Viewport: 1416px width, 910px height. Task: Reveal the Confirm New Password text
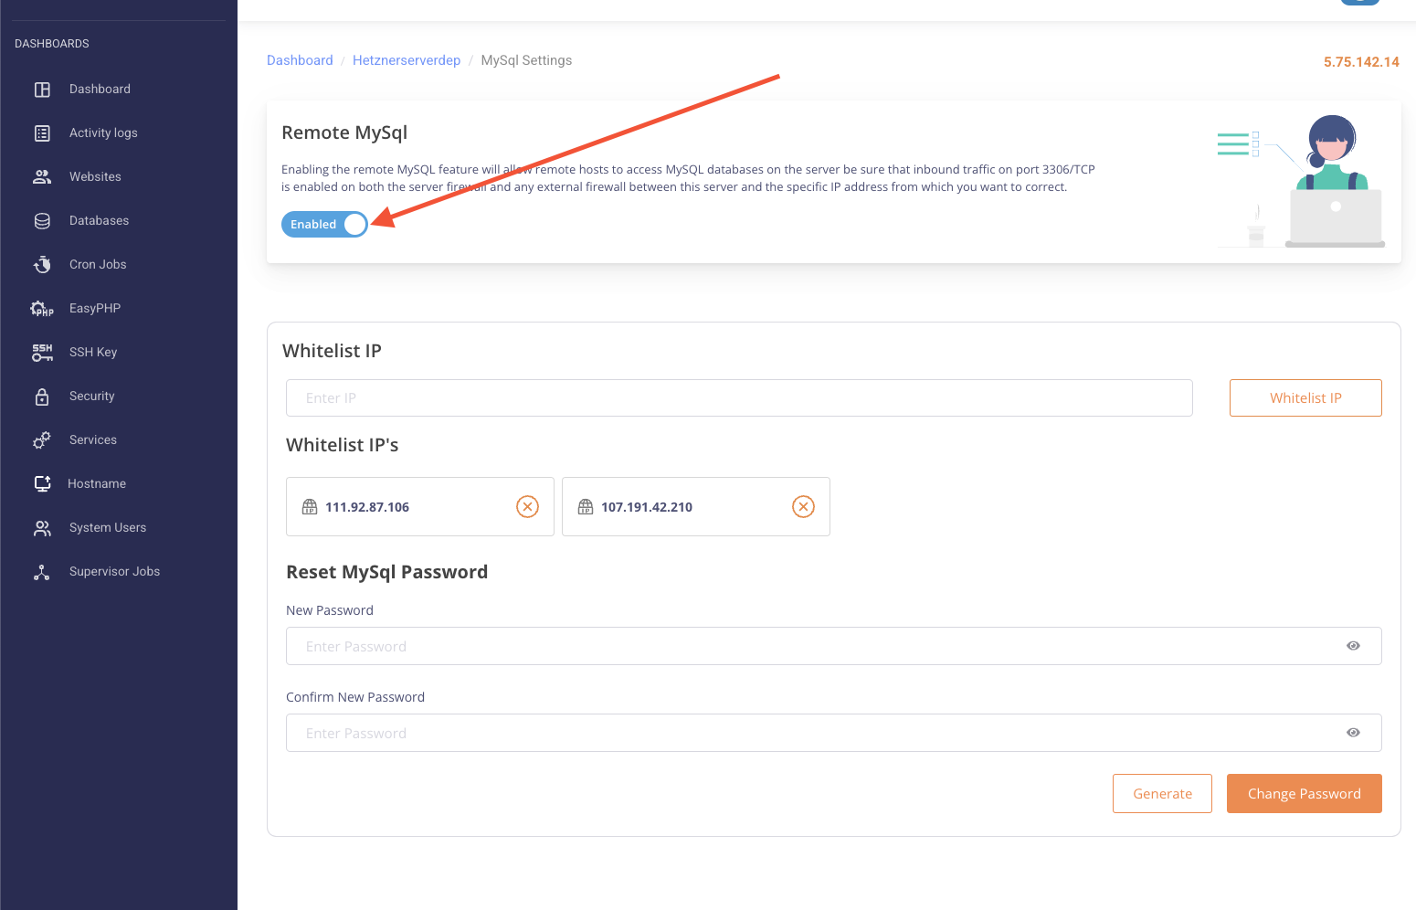[1353, 733]
